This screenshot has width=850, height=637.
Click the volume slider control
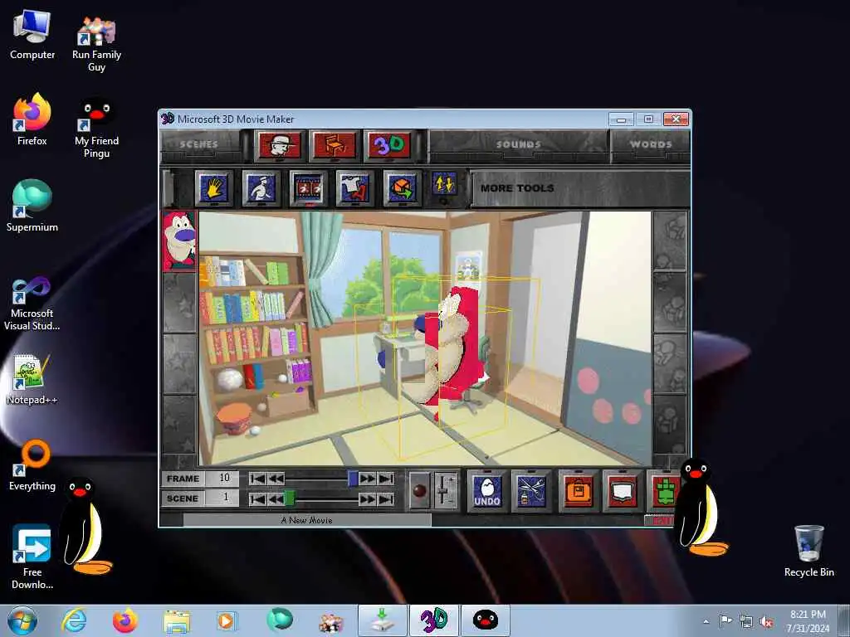[x=446, y=491]
